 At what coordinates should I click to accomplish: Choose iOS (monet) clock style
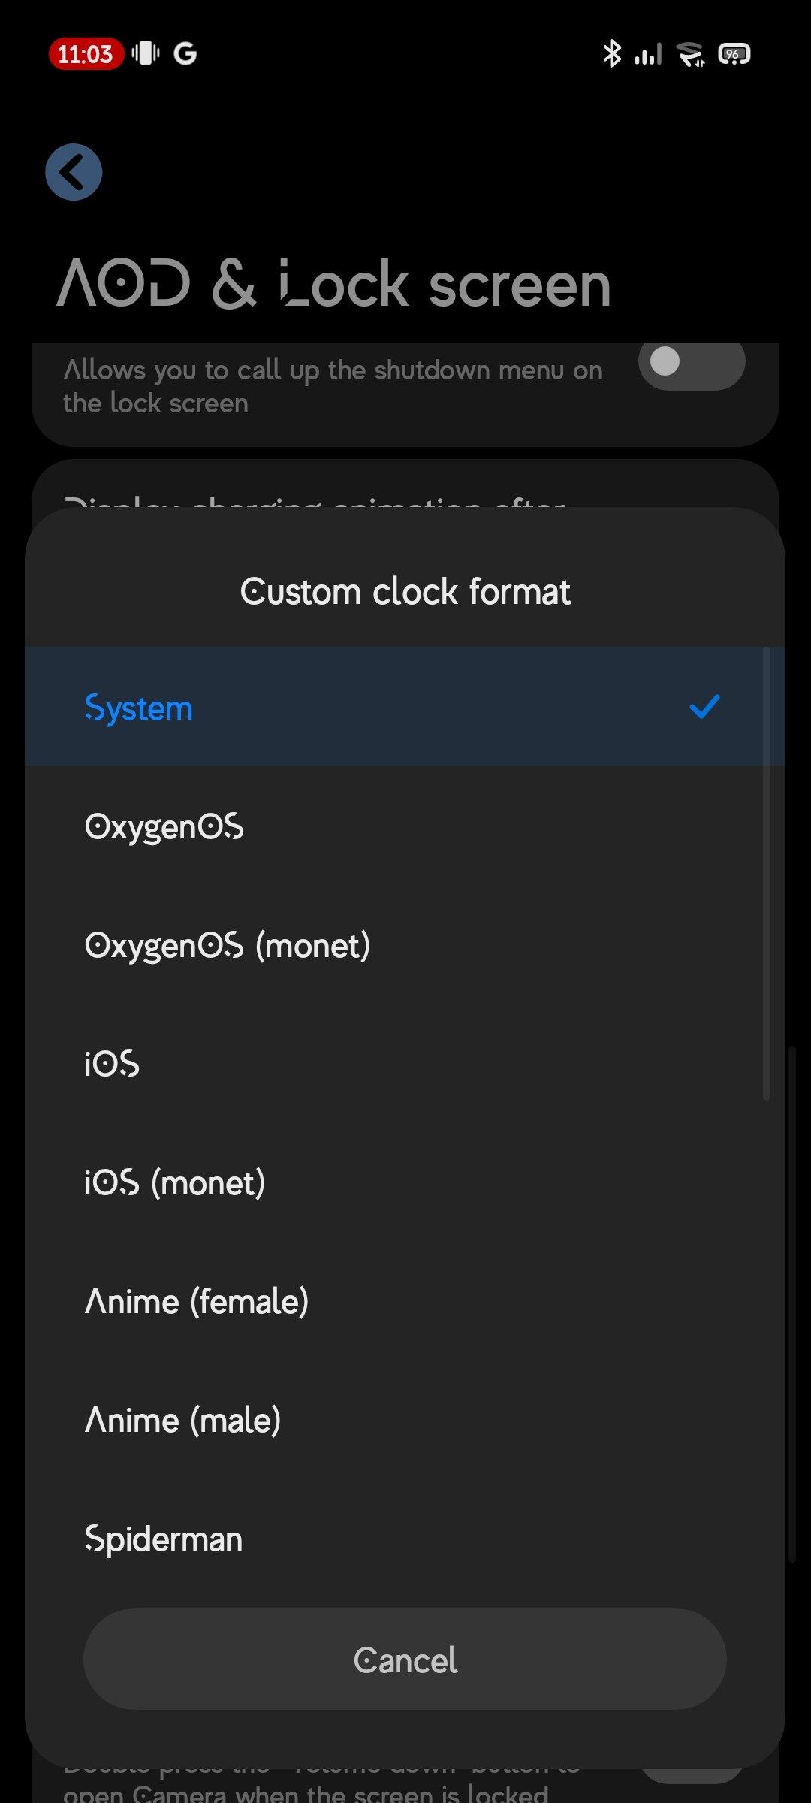175,1182
